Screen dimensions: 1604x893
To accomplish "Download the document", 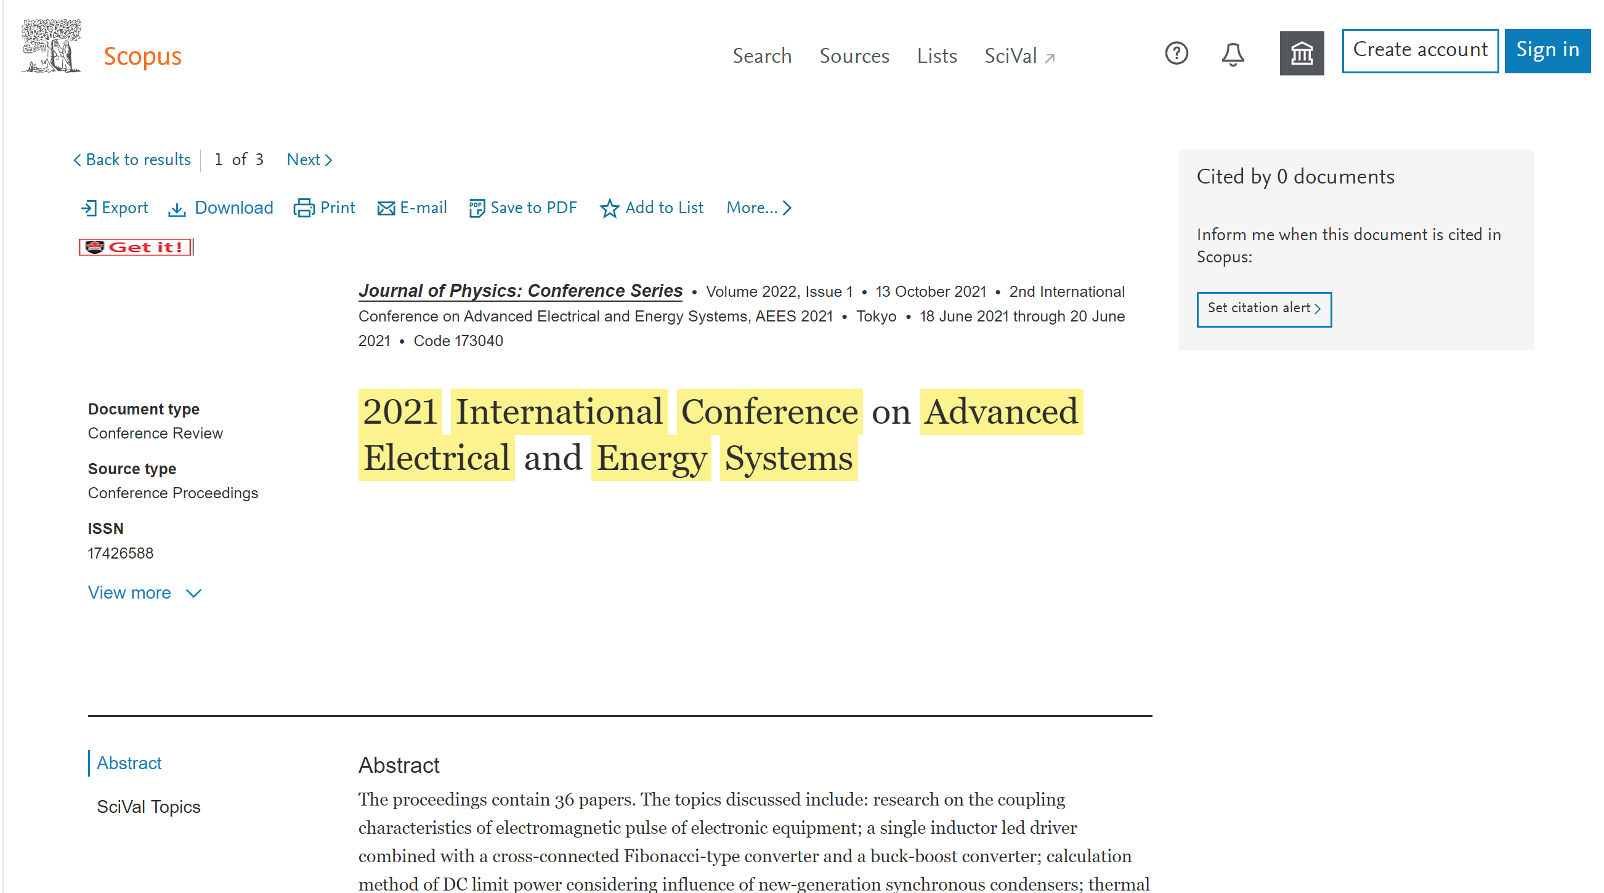I will [221, 208].
